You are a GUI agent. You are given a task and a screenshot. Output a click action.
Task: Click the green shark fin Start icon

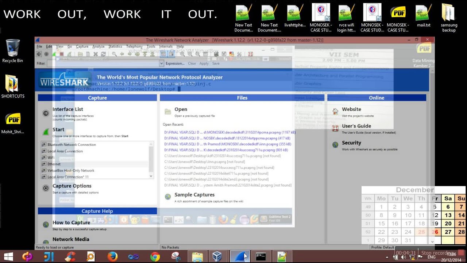coord(46,132)
